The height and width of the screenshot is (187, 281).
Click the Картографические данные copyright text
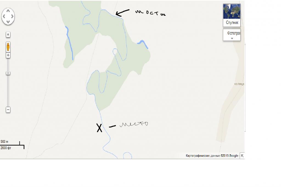pos(212,156)
